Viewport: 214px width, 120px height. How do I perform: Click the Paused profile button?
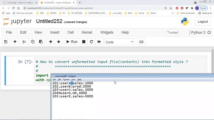tap(201, 8)
